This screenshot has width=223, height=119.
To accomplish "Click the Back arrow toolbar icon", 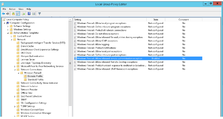I will point(3,14).
